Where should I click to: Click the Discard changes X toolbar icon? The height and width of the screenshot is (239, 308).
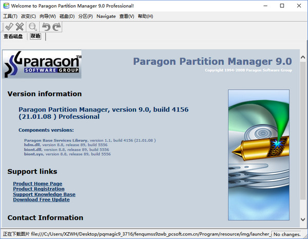[x=20, y=27]
